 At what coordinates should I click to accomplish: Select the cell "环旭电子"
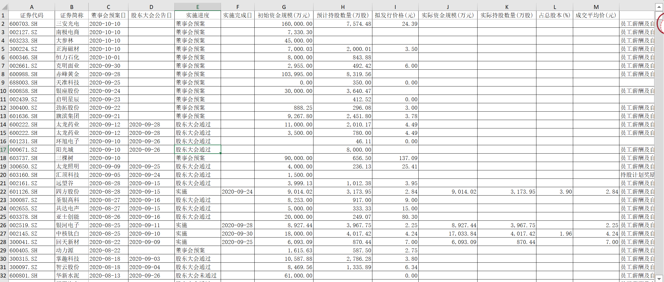(72, 141)
